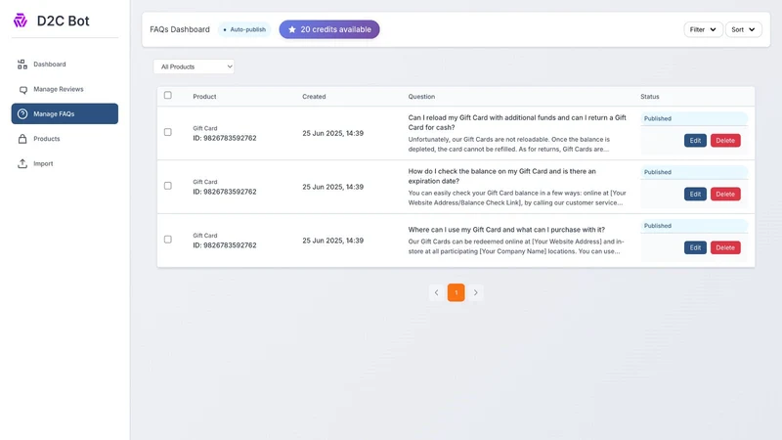Click the Status column header

650,97
